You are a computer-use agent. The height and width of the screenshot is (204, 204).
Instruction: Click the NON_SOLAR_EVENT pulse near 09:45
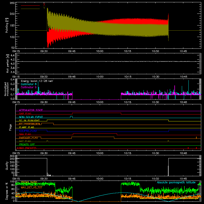tap(71, 117)
